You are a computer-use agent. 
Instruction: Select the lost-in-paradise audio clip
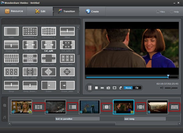[77, 119]
